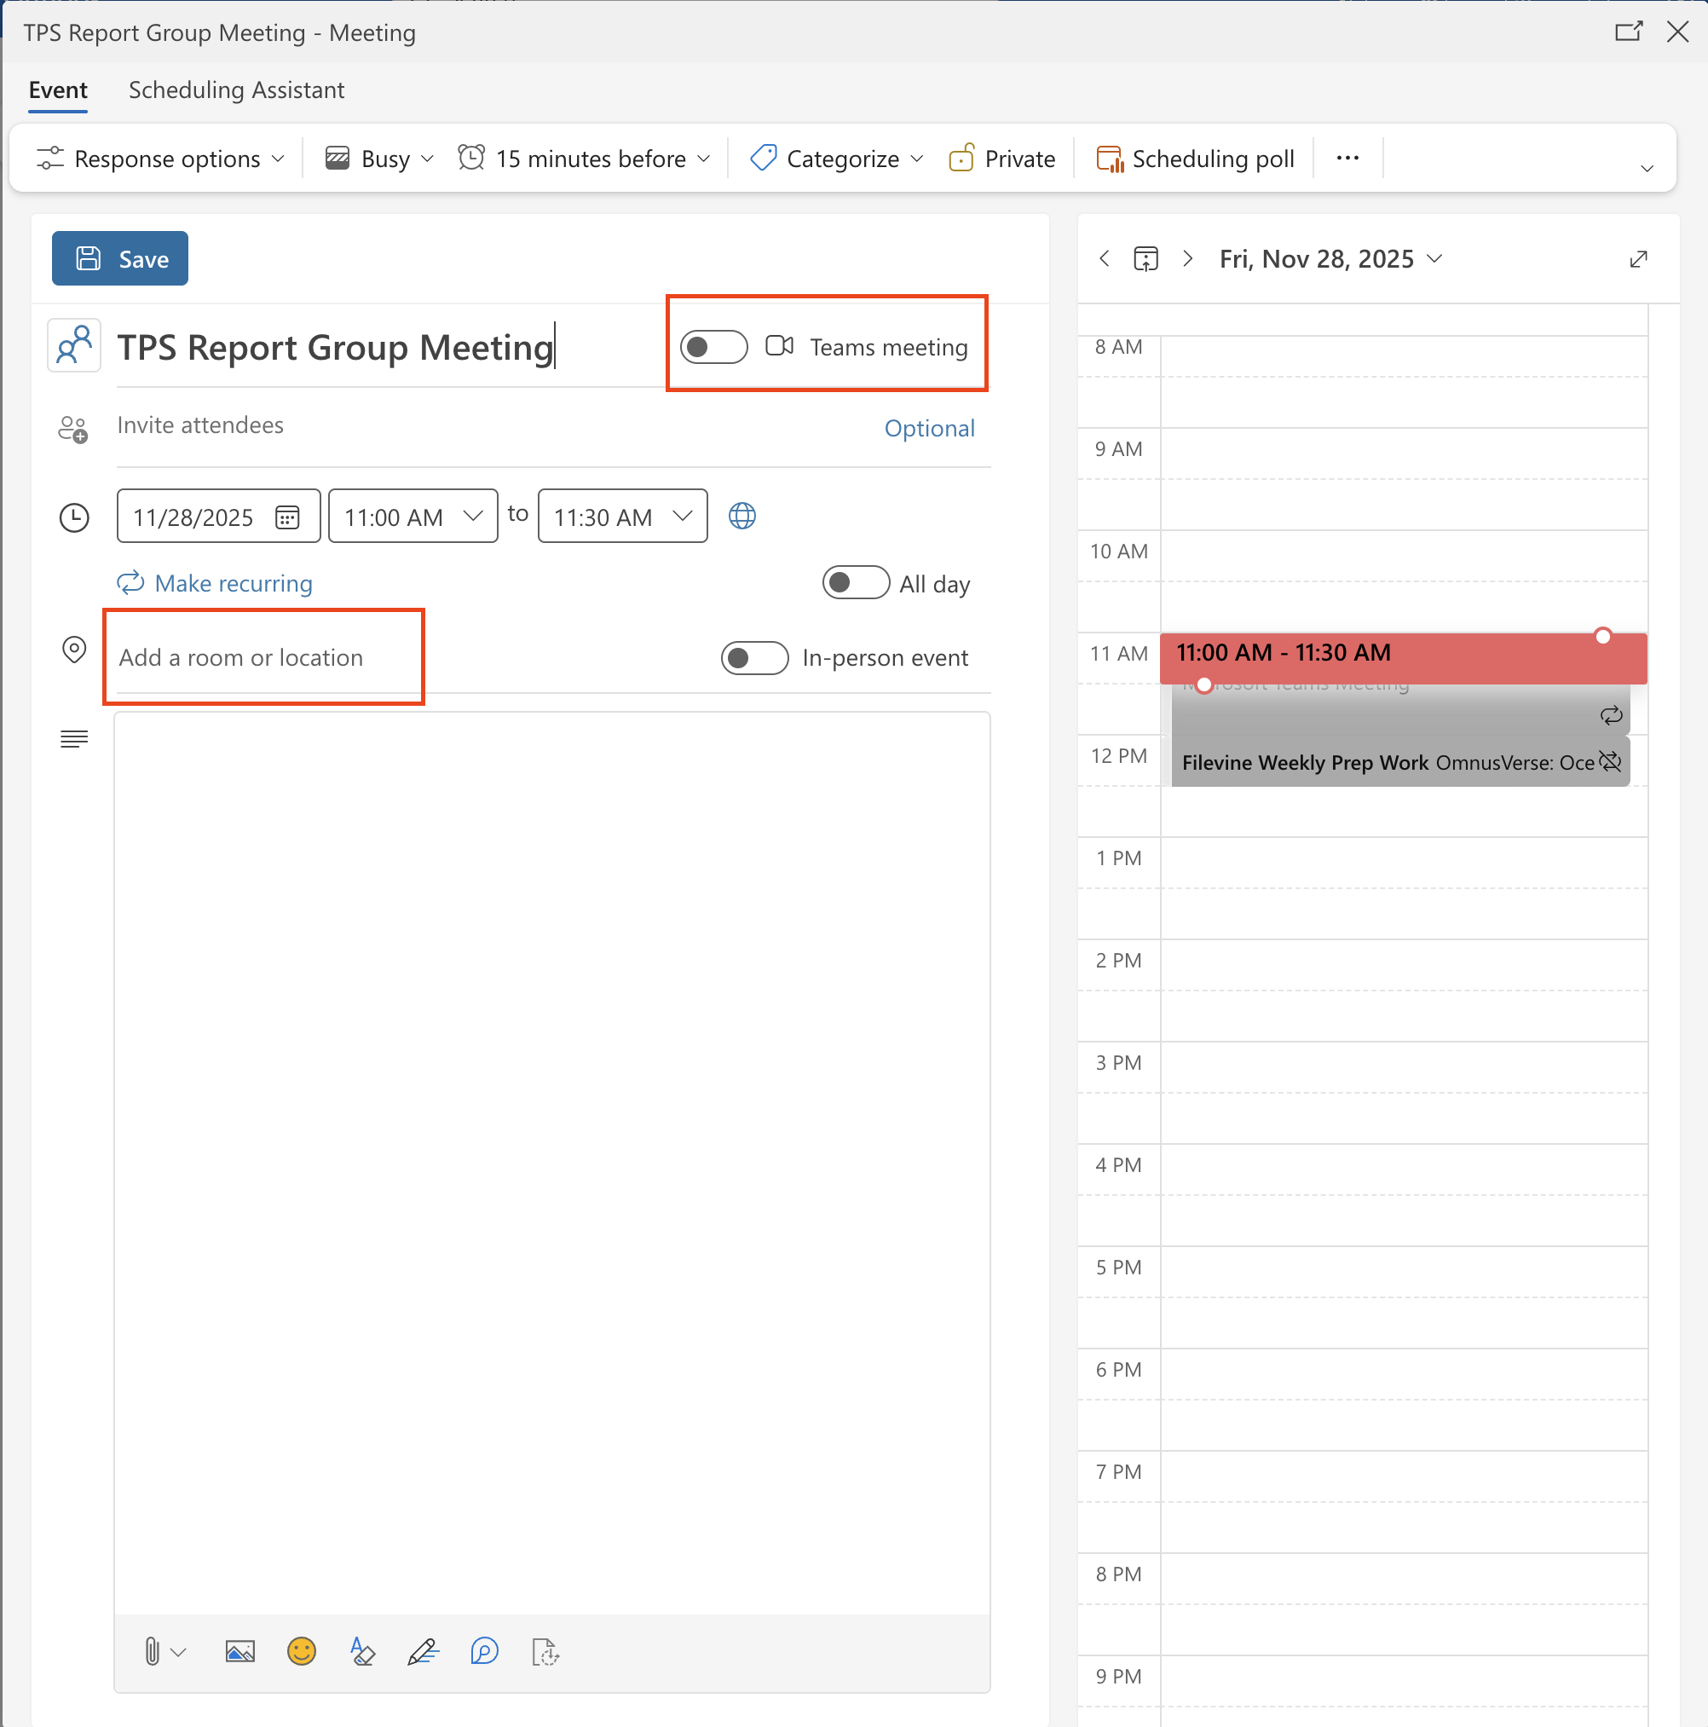Open the Busy status dropdown

(380, 159)
